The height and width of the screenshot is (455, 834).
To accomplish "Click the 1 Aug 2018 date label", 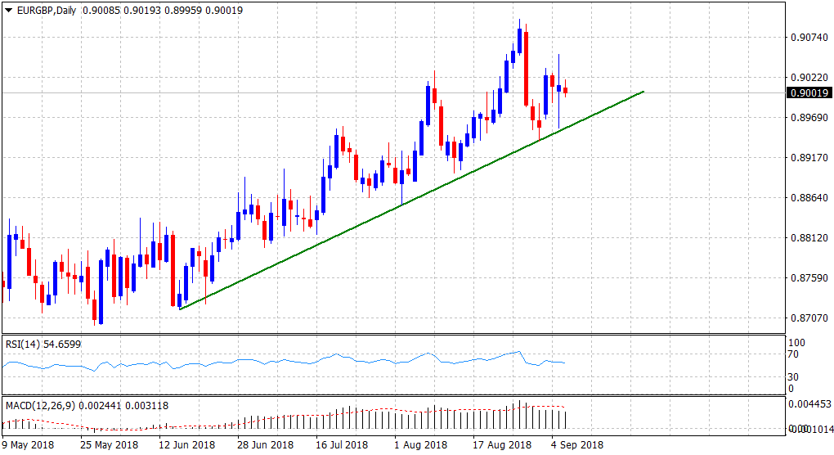I will point(420,445).
